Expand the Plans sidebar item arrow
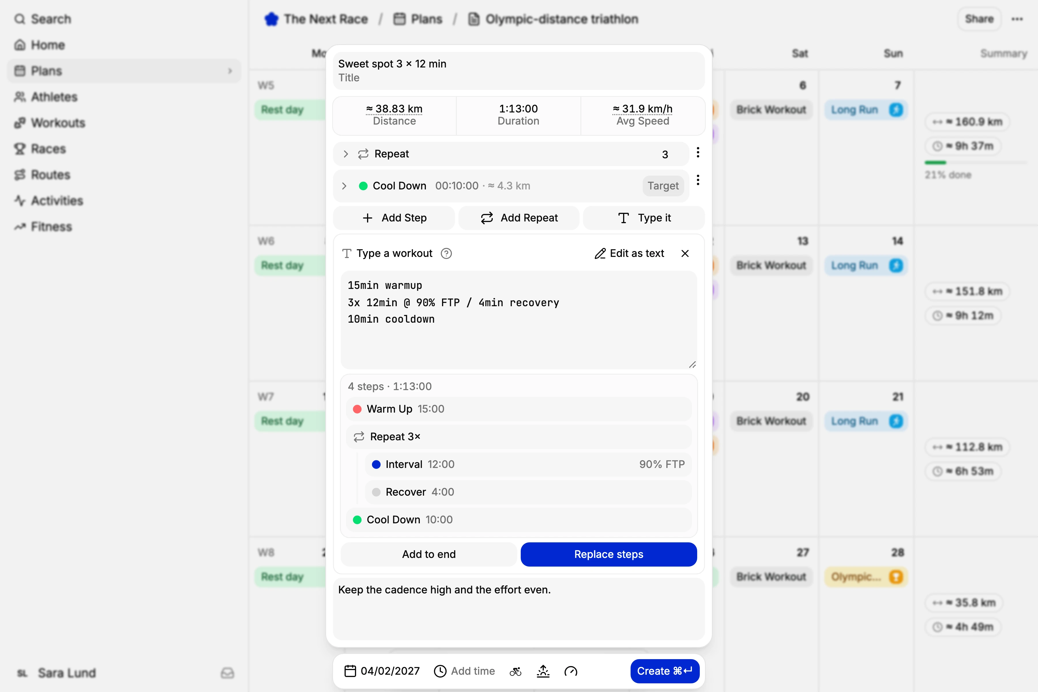This screenshot has height=692, width=1038. click(230, 71)
